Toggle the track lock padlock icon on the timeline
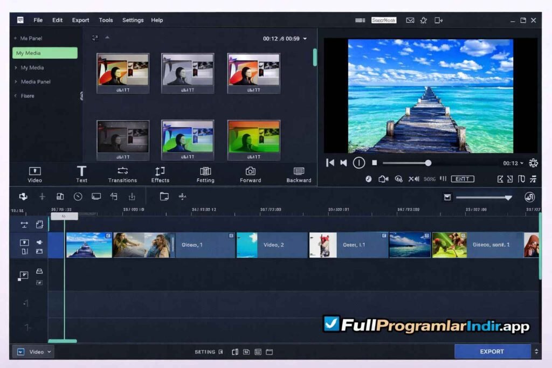This screenshot has height=368, width=552. pyautogui.click(x=39, y=271)
